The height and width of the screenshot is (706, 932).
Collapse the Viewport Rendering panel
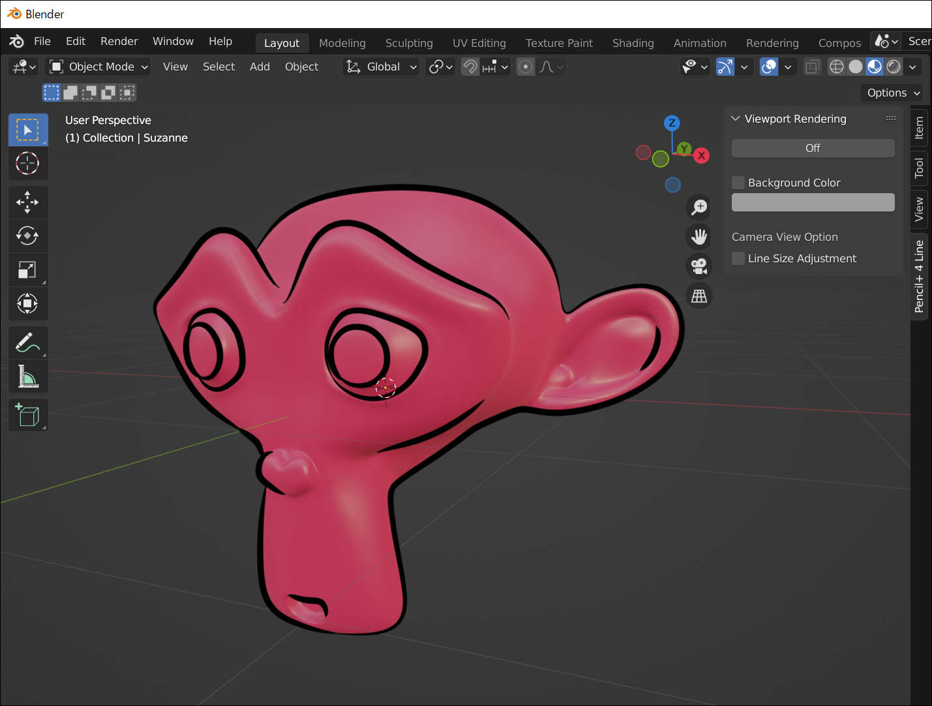click(736, 119)
